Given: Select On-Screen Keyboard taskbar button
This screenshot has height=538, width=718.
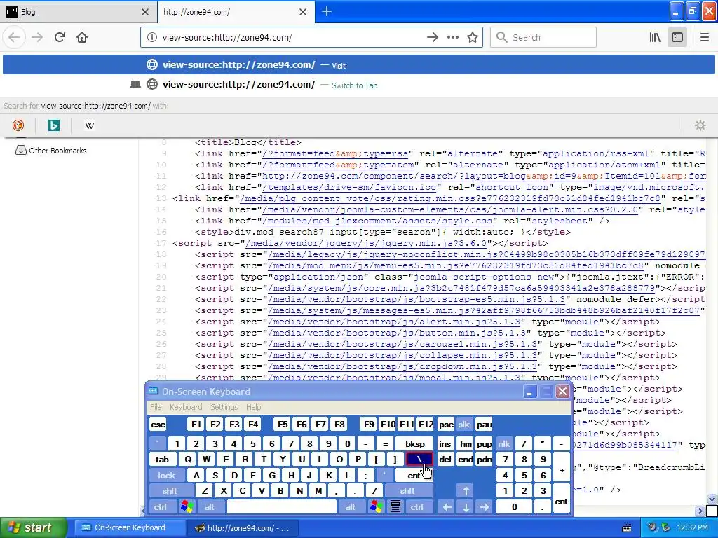Looking at the screenshot, I should coord(129,527).
